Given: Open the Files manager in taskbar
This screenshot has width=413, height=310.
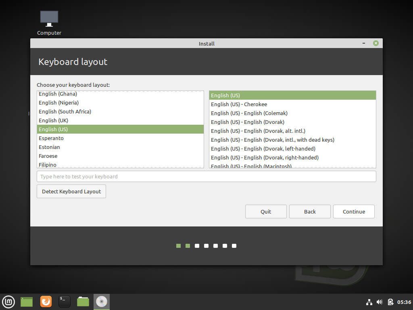Looking at the screenshot, I should [83, 302].
